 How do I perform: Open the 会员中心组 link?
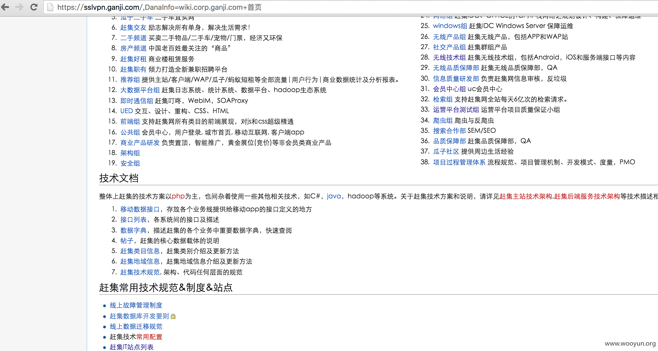(449, 89)
